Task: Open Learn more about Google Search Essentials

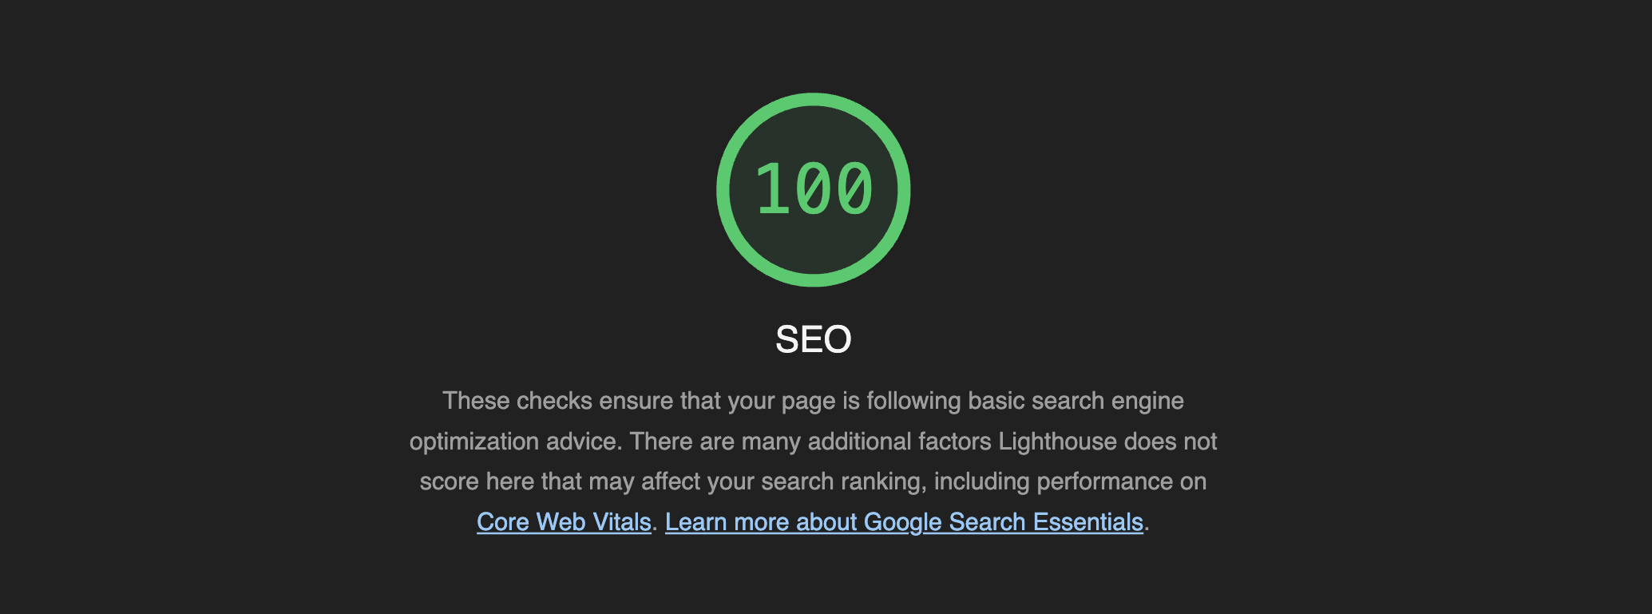Action: (904, 521)
